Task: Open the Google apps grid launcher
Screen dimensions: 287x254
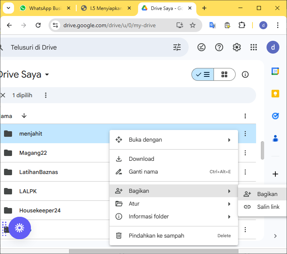Action: click(x=254, y=47)
